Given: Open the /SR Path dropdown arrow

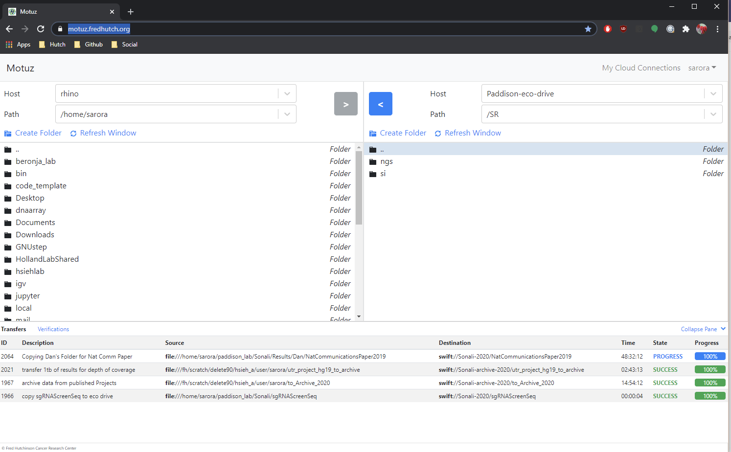Looking at the screenshot, I should (713, 114).
